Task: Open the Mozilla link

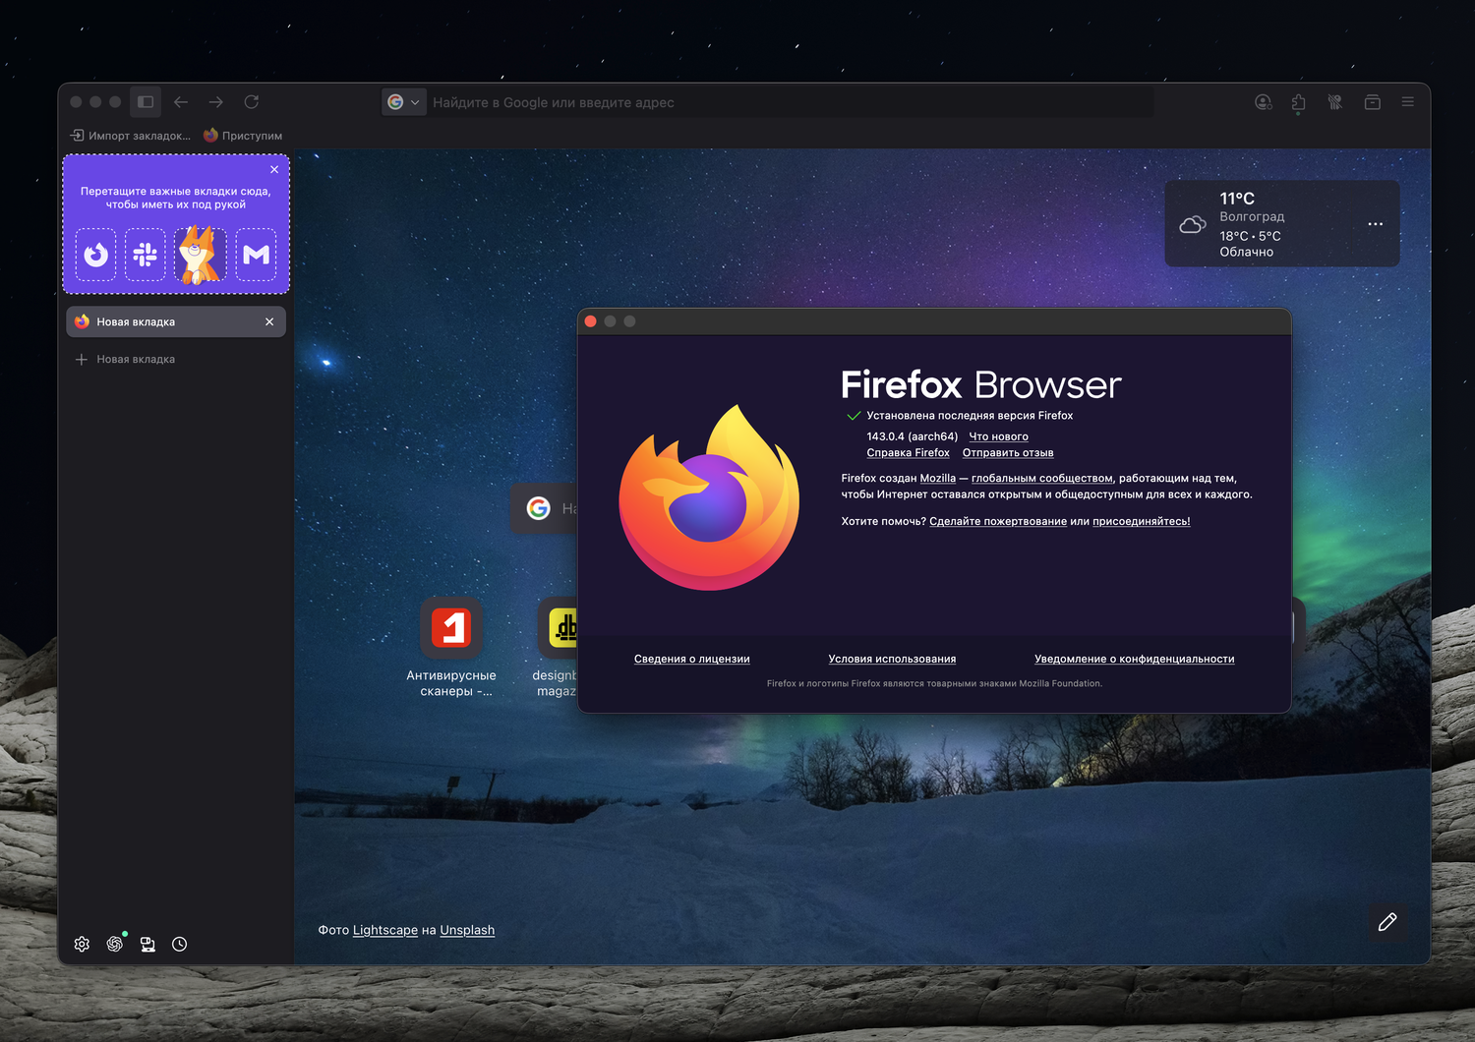Action: [938, 479]
